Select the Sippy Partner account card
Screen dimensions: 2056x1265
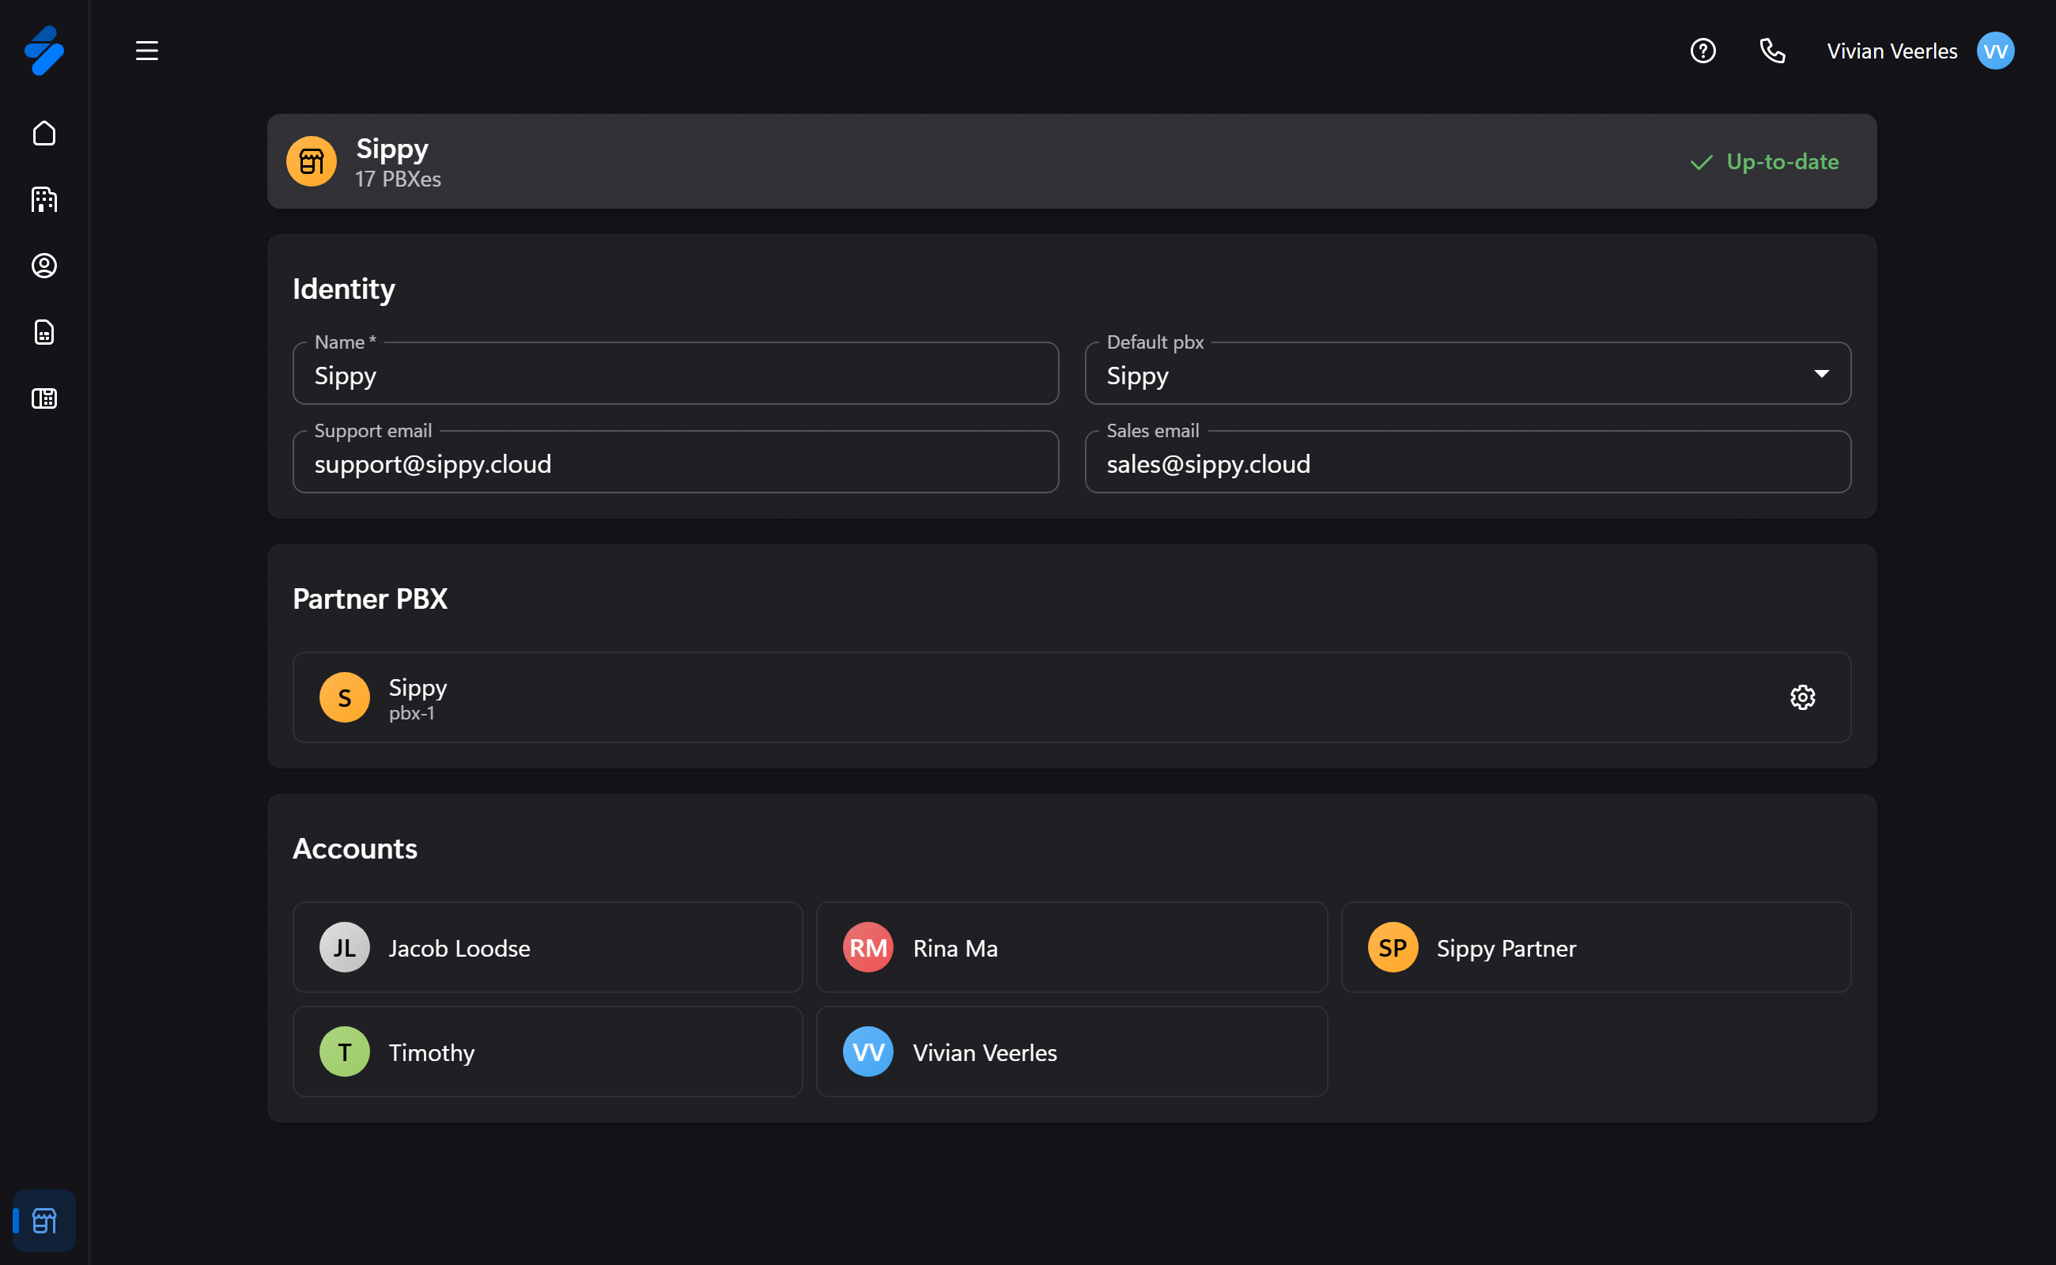point(1595,947)
